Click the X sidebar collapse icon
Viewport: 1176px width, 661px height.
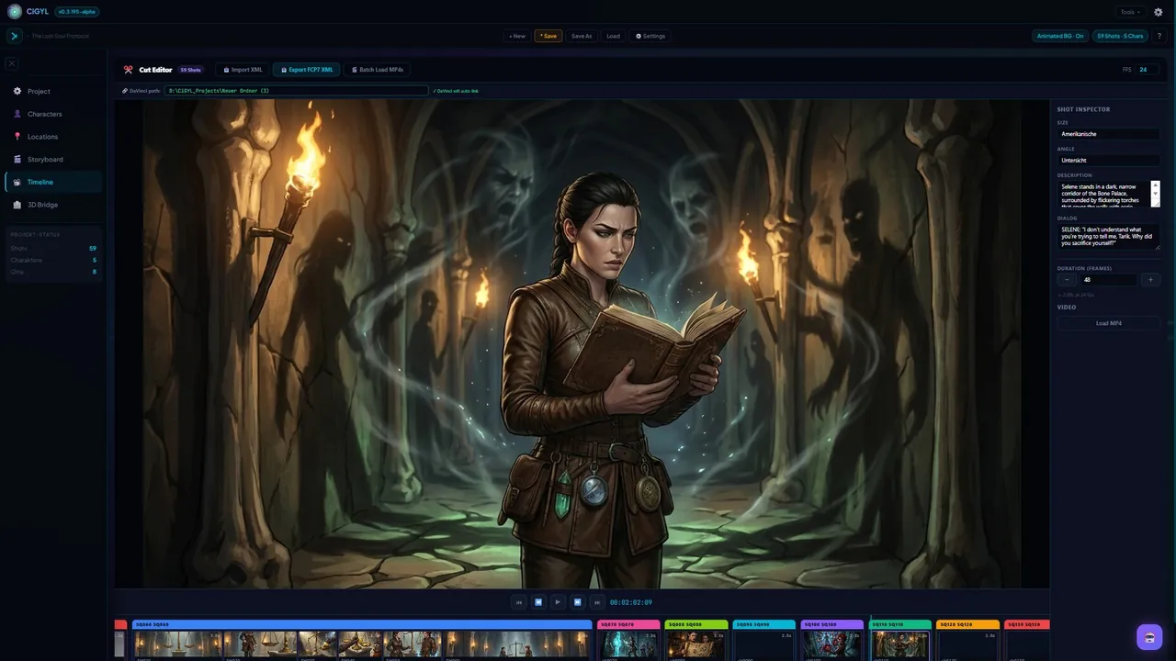click(11, 63)
